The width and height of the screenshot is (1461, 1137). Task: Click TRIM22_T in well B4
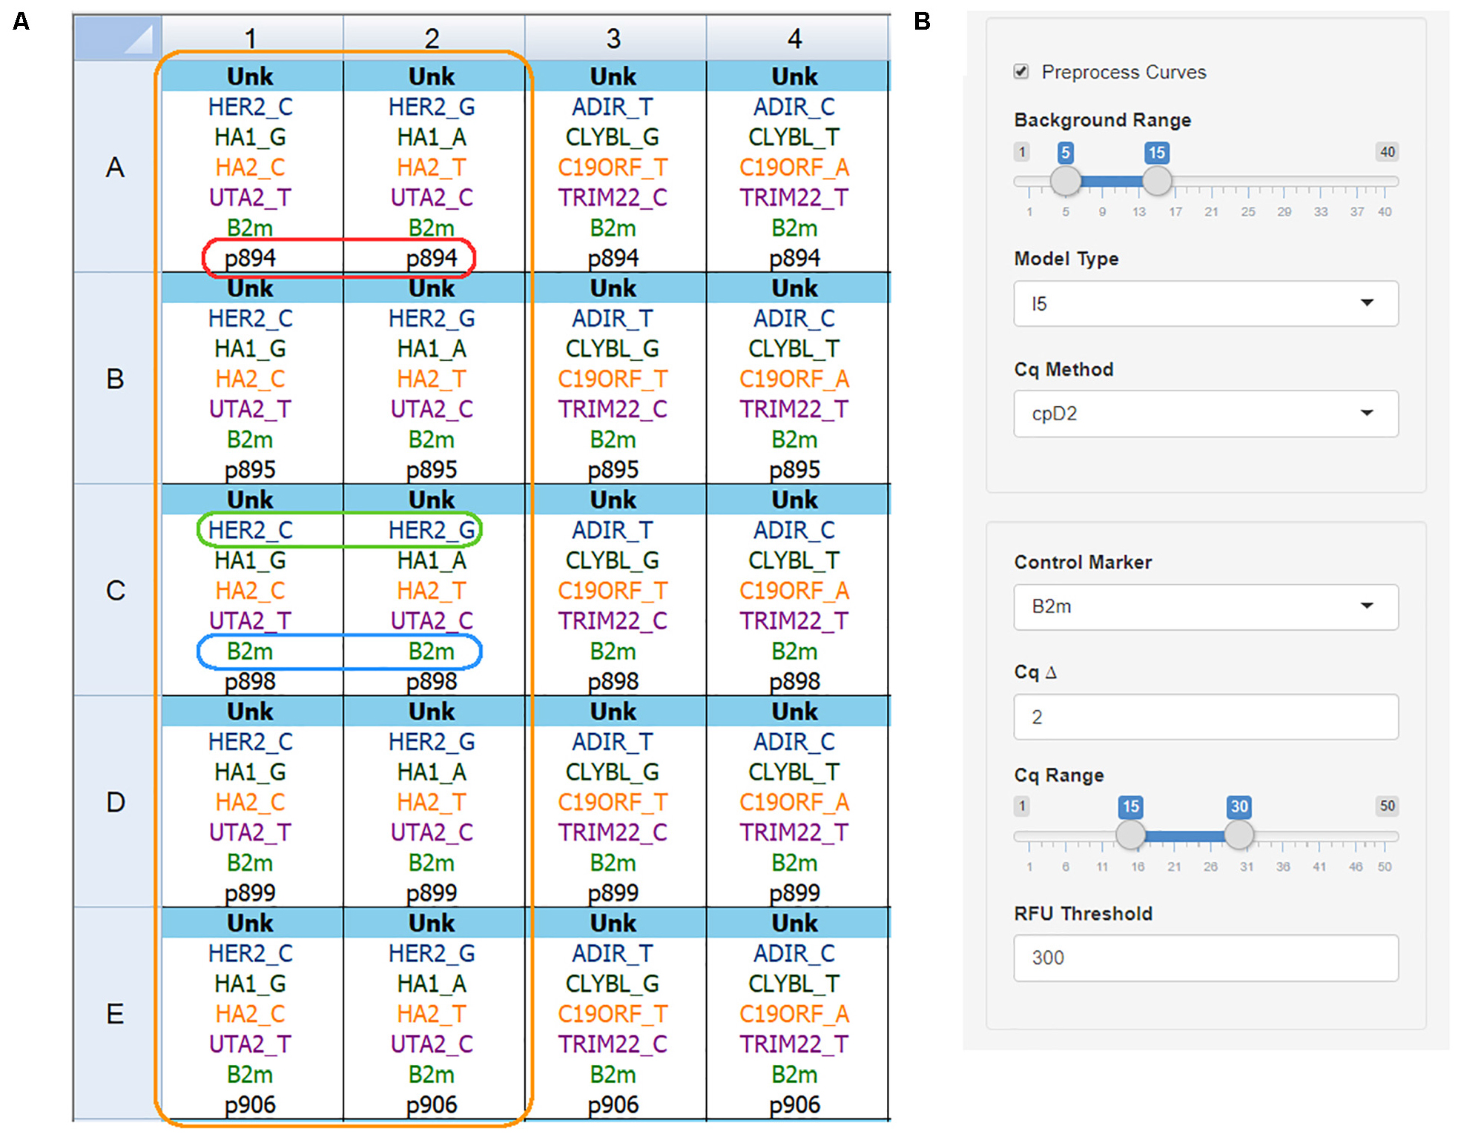click(794, 409)
